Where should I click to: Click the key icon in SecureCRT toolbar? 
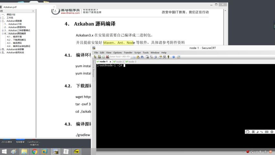click(169, 57)
